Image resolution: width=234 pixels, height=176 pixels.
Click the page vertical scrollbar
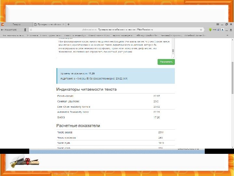tap(232, 78)
